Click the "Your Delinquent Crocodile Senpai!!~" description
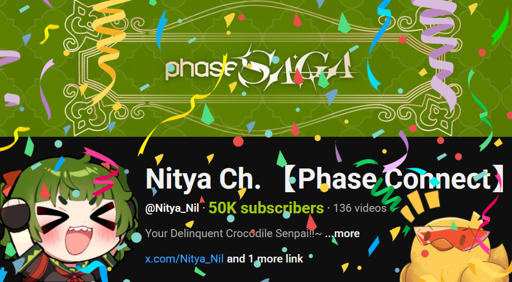The height and width of the screenshot is (282, 512). pyautogui.click(x=233, y=233)
